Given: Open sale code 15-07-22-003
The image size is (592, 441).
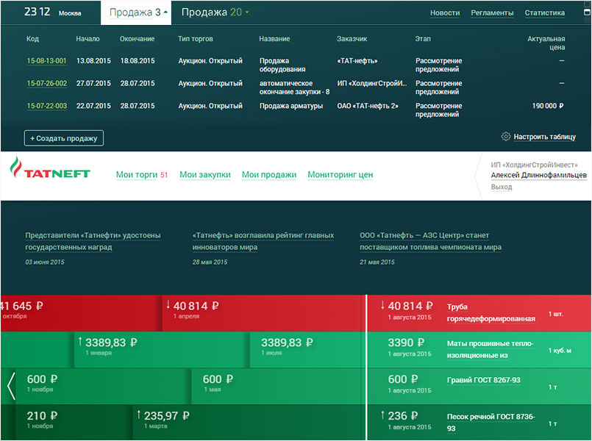Looking at the screenshot, I should tap(46, 106).
